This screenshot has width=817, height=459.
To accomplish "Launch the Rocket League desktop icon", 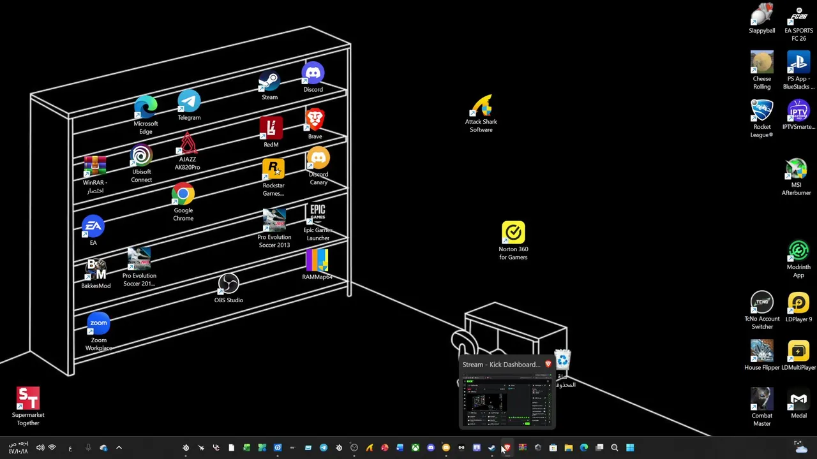I will point(762,111).
